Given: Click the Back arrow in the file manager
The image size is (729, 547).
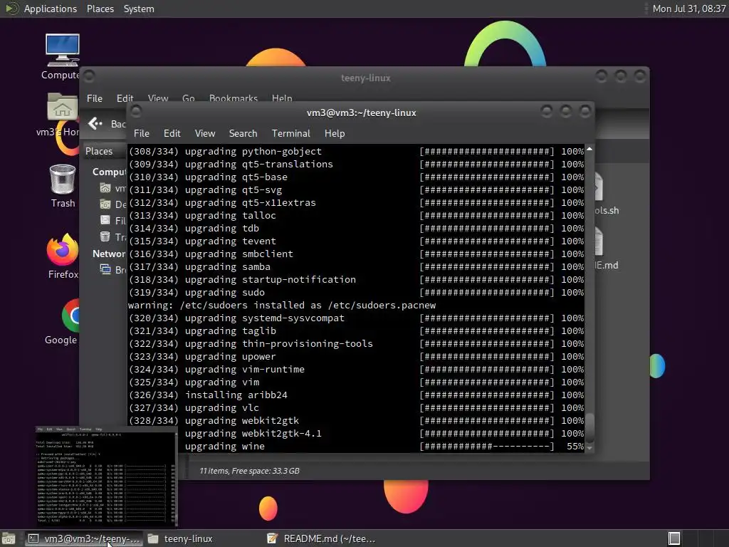Looking at the screenshot, I should (x=95, y=123).
